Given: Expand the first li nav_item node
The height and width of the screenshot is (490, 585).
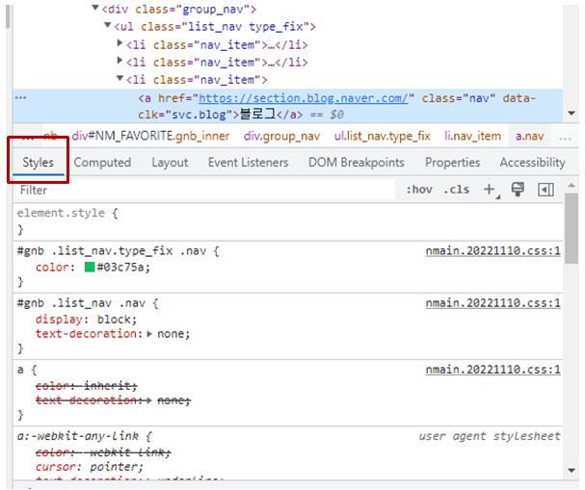Looking at the screenshot, I should tap(120, 43).
